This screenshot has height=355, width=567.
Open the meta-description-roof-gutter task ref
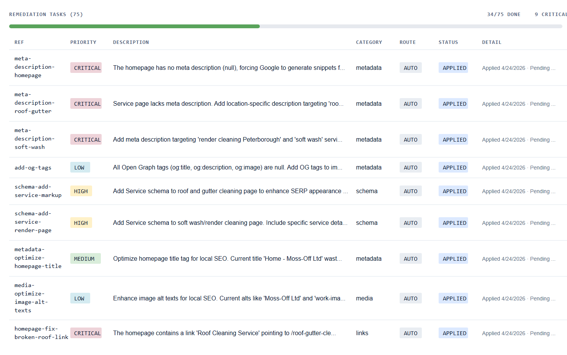34,103
